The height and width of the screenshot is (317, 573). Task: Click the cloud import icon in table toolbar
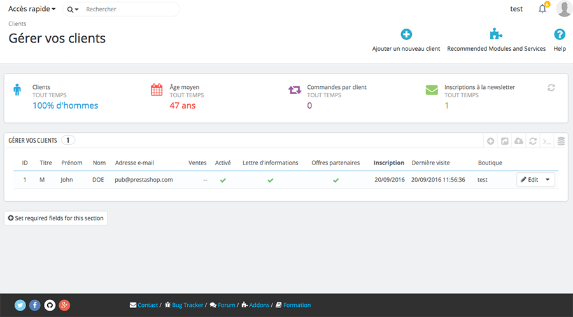[519, 141]
